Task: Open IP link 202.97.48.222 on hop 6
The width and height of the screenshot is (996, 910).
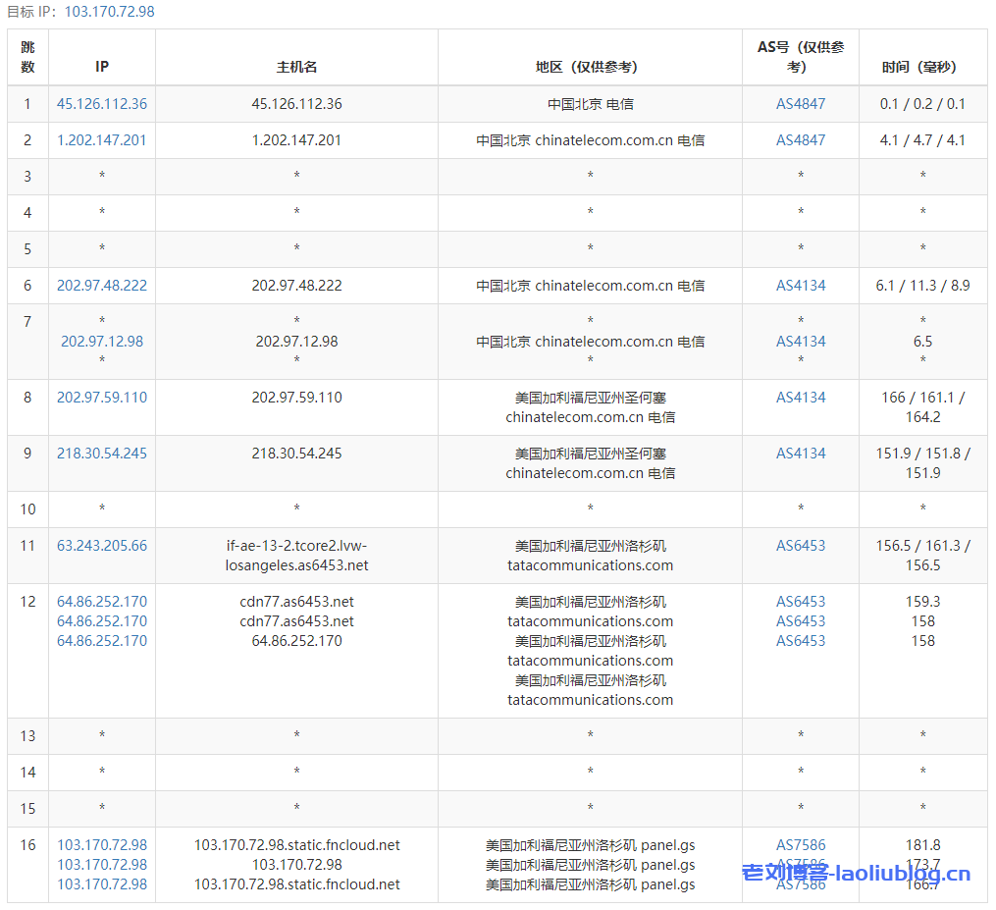Action: point(102,285)
